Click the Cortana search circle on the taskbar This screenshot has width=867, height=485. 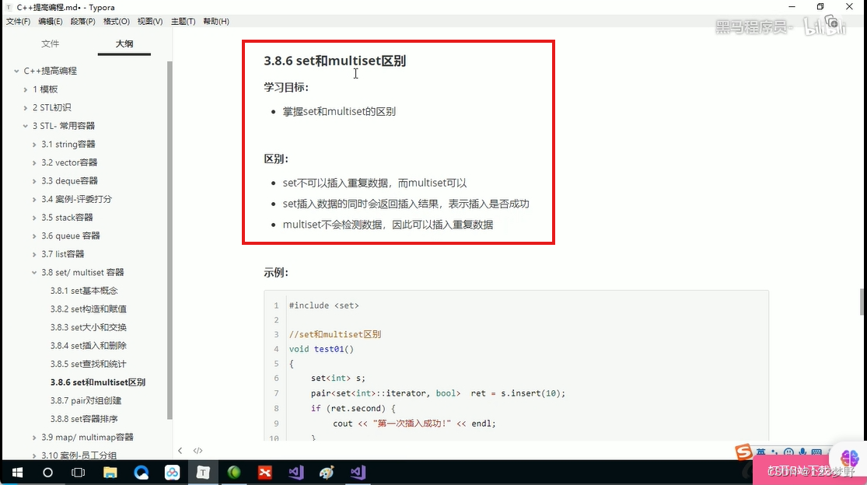pos(47,472)
